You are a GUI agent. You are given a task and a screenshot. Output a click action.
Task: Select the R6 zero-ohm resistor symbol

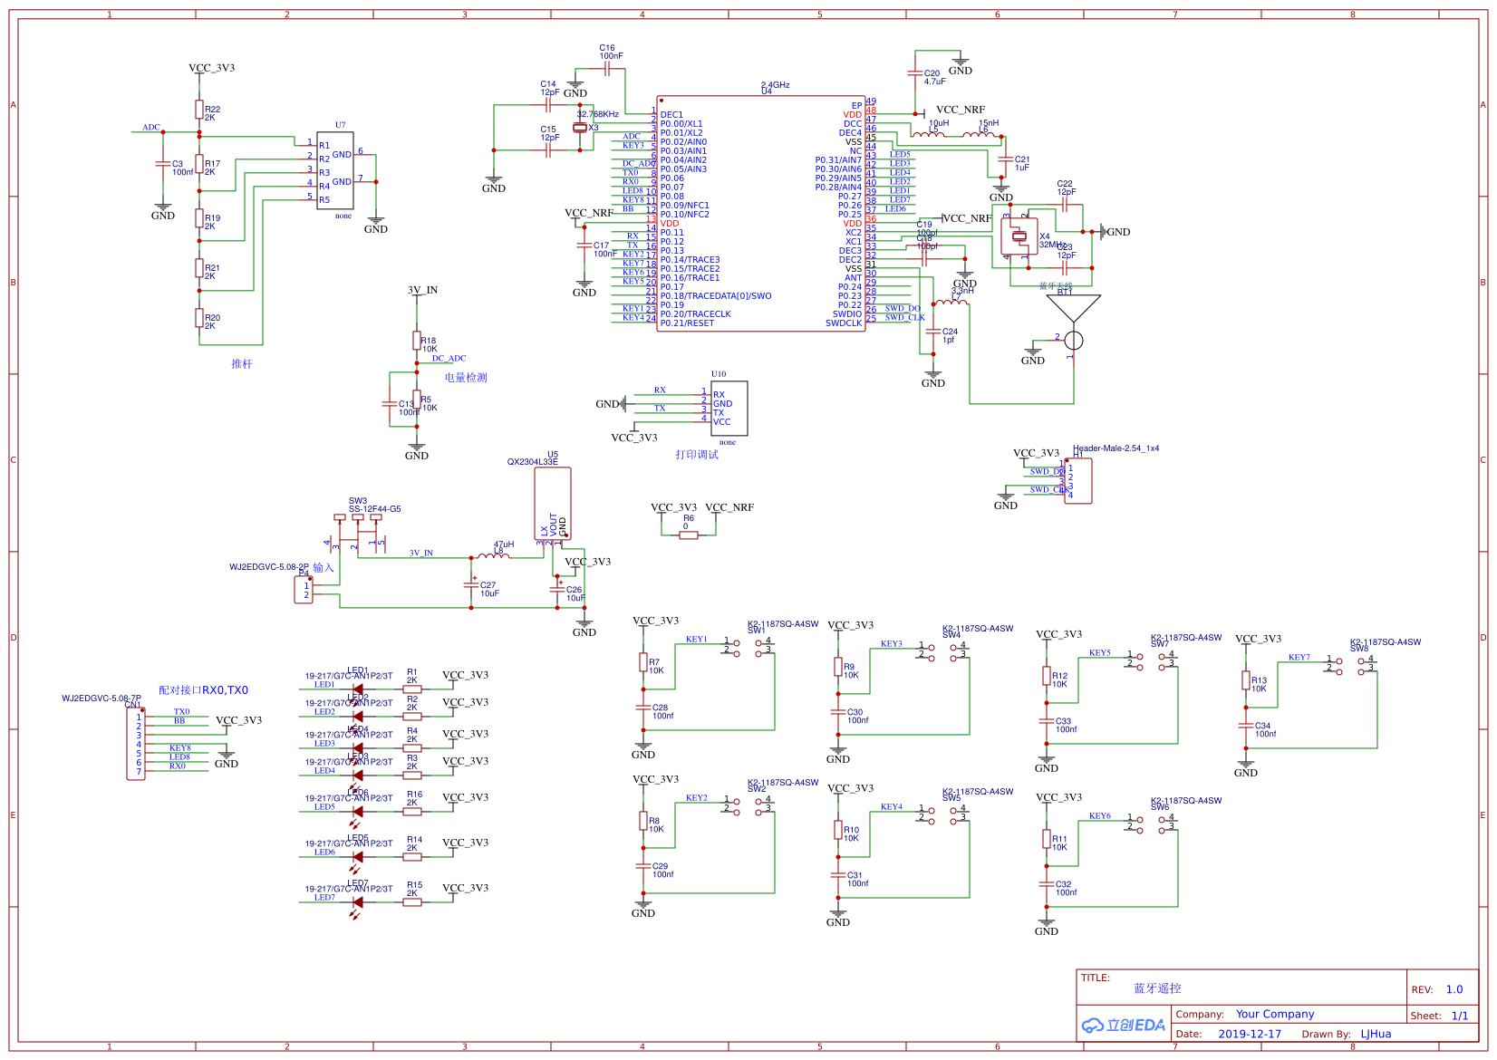pyautogui.click(x=689, y=535)
